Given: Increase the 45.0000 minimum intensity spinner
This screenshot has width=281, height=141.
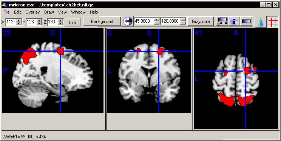Looking at the screenshot, I should (156, 20).
